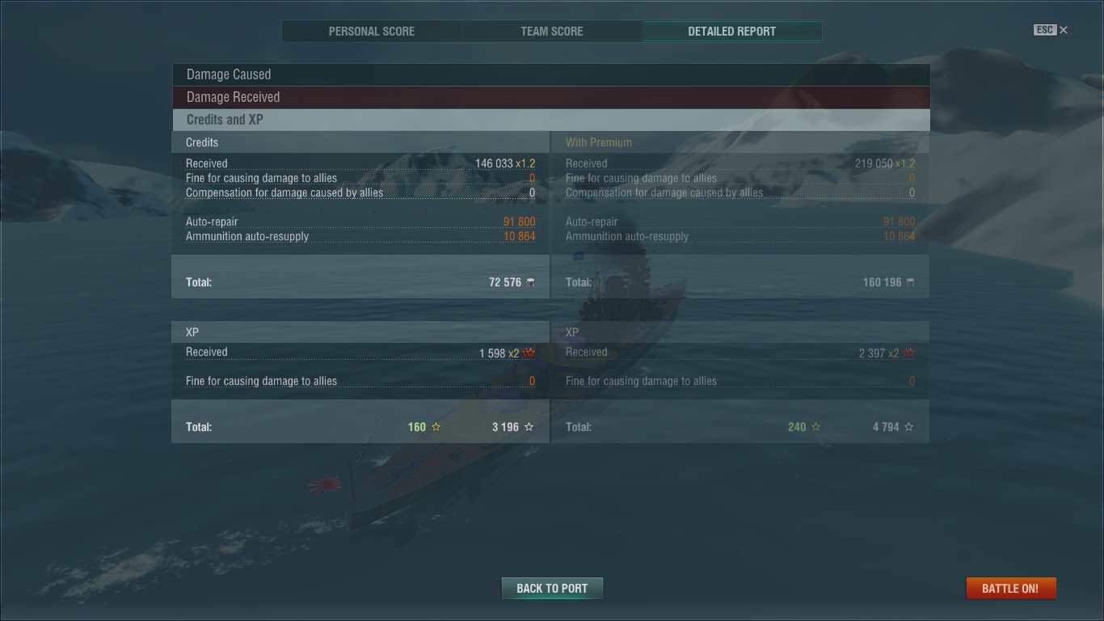Click the ESC key badge icon
Viewport: 1104px width, 621px height.
coord(1045,30)
